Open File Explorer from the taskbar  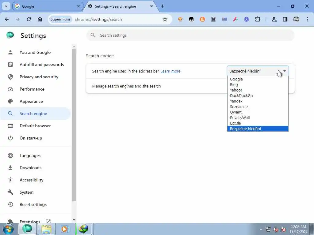[x=46, y=229]
